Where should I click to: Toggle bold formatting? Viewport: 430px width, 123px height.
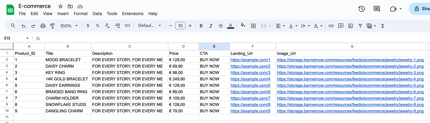coord(201,26)
